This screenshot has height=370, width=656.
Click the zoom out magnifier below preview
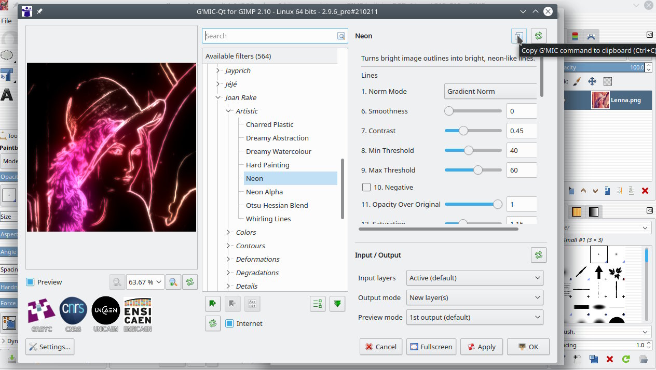(117, 282)
